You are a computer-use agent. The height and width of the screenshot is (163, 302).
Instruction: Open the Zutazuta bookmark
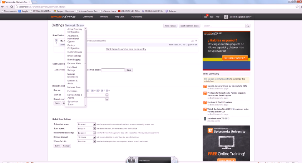click(171, 11)
